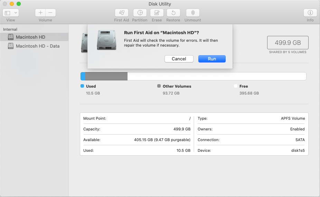
Task: Click the Owners 'Enabled' value
Action: (x=297, y=129)
